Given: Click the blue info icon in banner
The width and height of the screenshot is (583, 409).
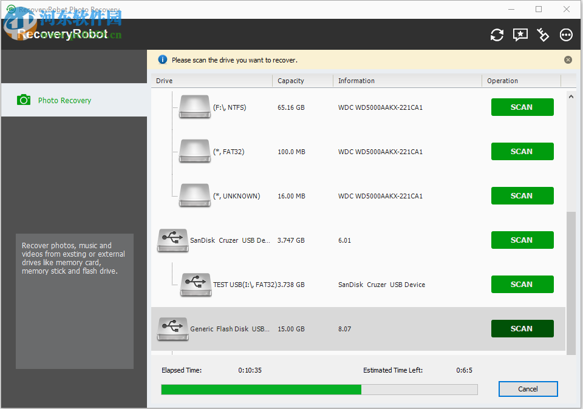Looking at the screenshot, I should pos(163,59).
